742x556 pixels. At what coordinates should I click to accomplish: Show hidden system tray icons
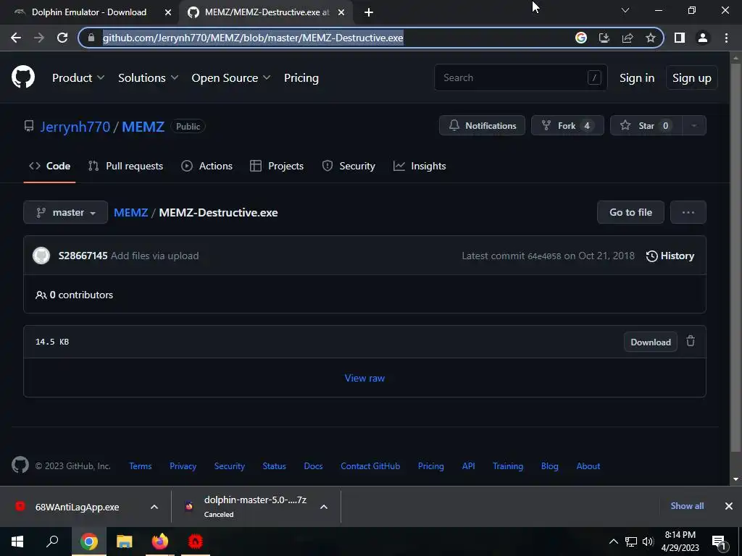(x=613, y=542)
